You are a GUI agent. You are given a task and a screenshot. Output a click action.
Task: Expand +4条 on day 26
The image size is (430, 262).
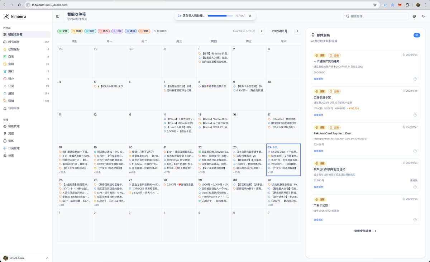tap(97, 205)
